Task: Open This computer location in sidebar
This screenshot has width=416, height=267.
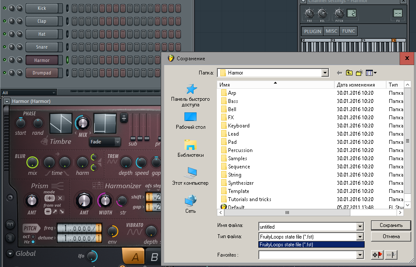Action: 190,176
